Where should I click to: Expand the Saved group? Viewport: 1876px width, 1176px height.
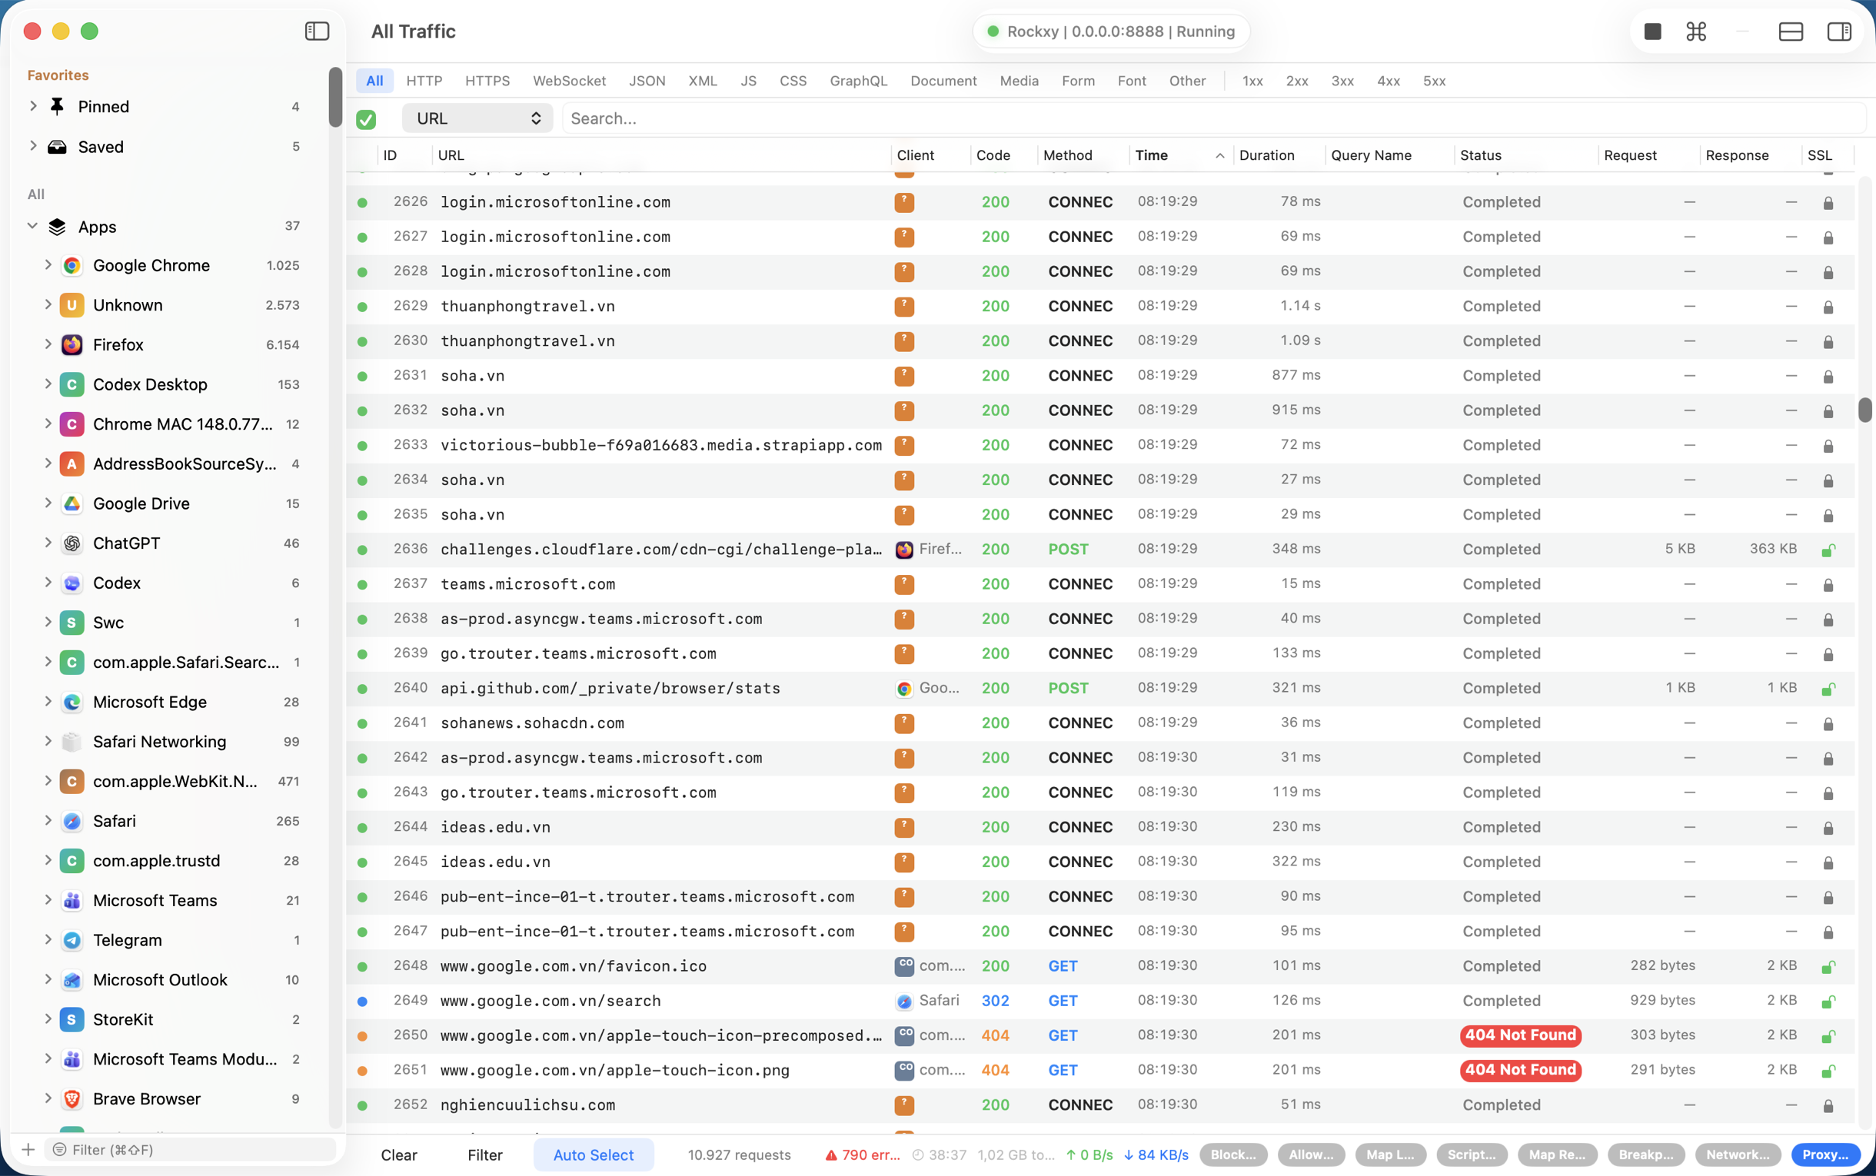click(x=32, y=146)
